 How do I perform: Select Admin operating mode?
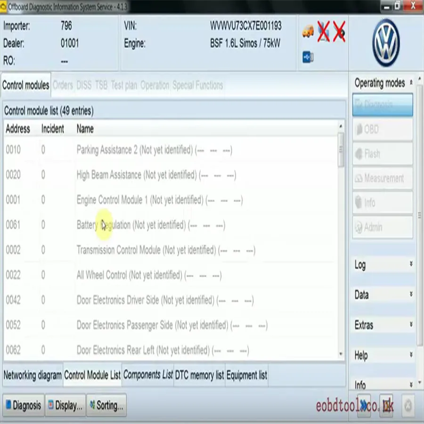[383, 227]
